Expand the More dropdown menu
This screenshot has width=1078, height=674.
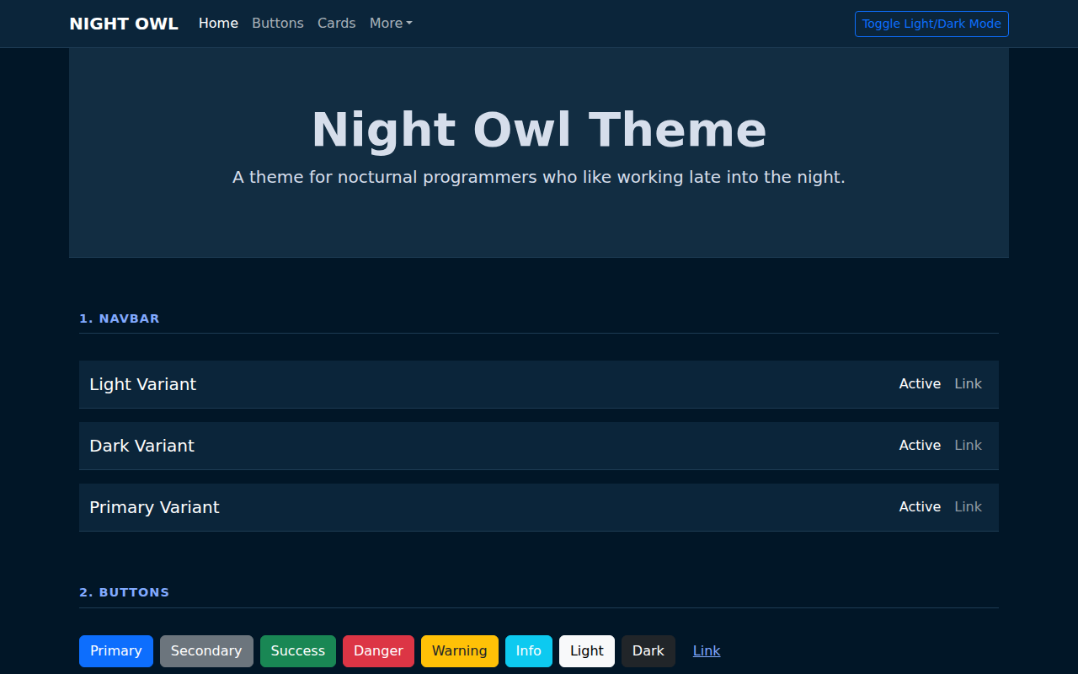pos(391,24)
